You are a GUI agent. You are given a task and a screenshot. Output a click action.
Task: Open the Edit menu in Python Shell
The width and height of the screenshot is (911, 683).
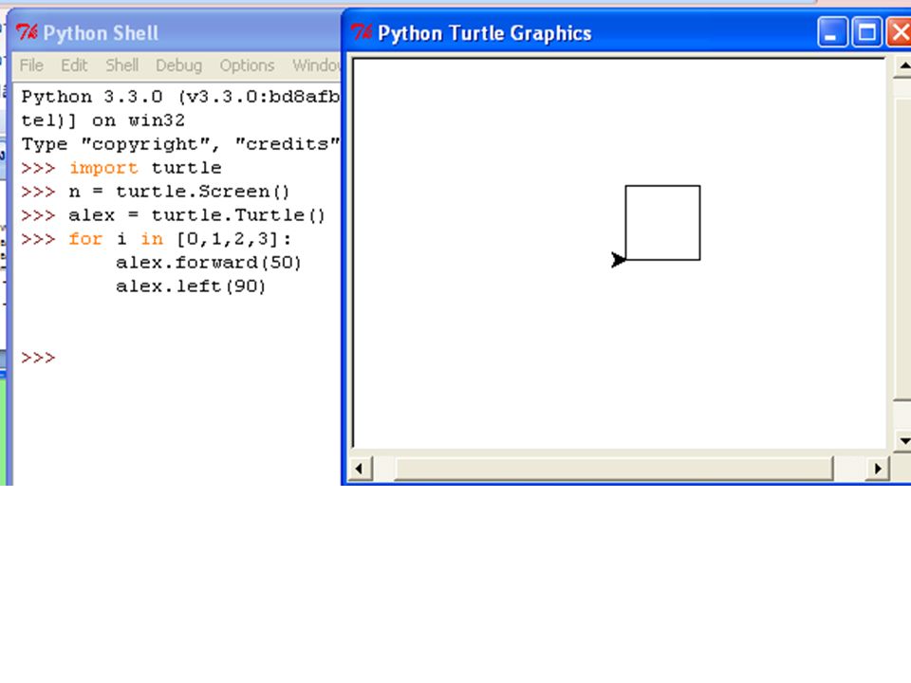74,65
